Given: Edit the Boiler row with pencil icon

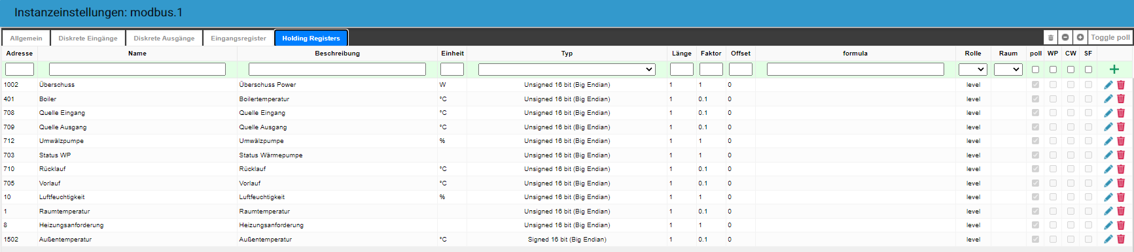Looking at the screenshot, I should (x=1108, y=99).
